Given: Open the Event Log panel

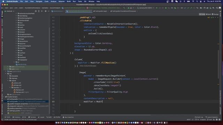Looking at the screenshot, I should click(199, 117).
